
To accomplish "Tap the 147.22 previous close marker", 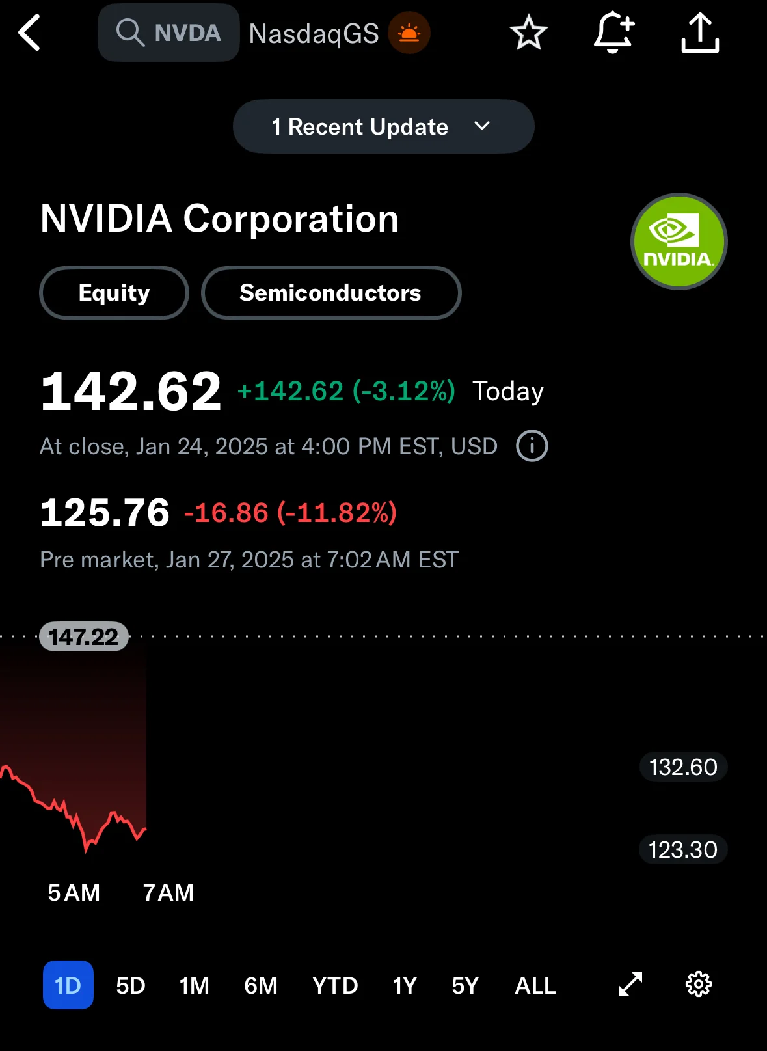I will click(x=84, y=636).
